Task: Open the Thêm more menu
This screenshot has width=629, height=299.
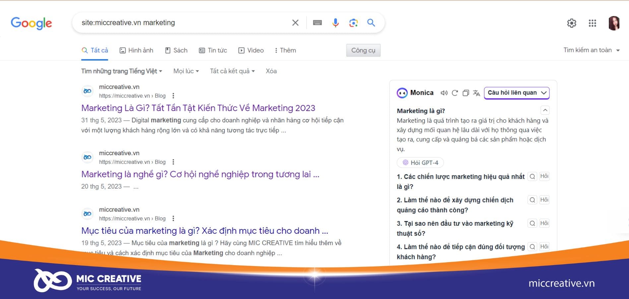Action: (x=285, y=50)
